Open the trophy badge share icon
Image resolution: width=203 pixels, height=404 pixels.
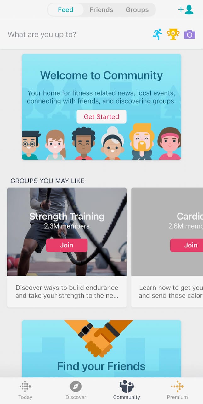(x=173, y=34)
